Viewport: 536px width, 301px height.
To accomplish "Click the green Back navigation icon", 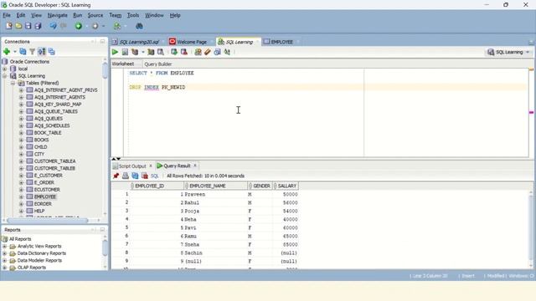I will [78, 26].
